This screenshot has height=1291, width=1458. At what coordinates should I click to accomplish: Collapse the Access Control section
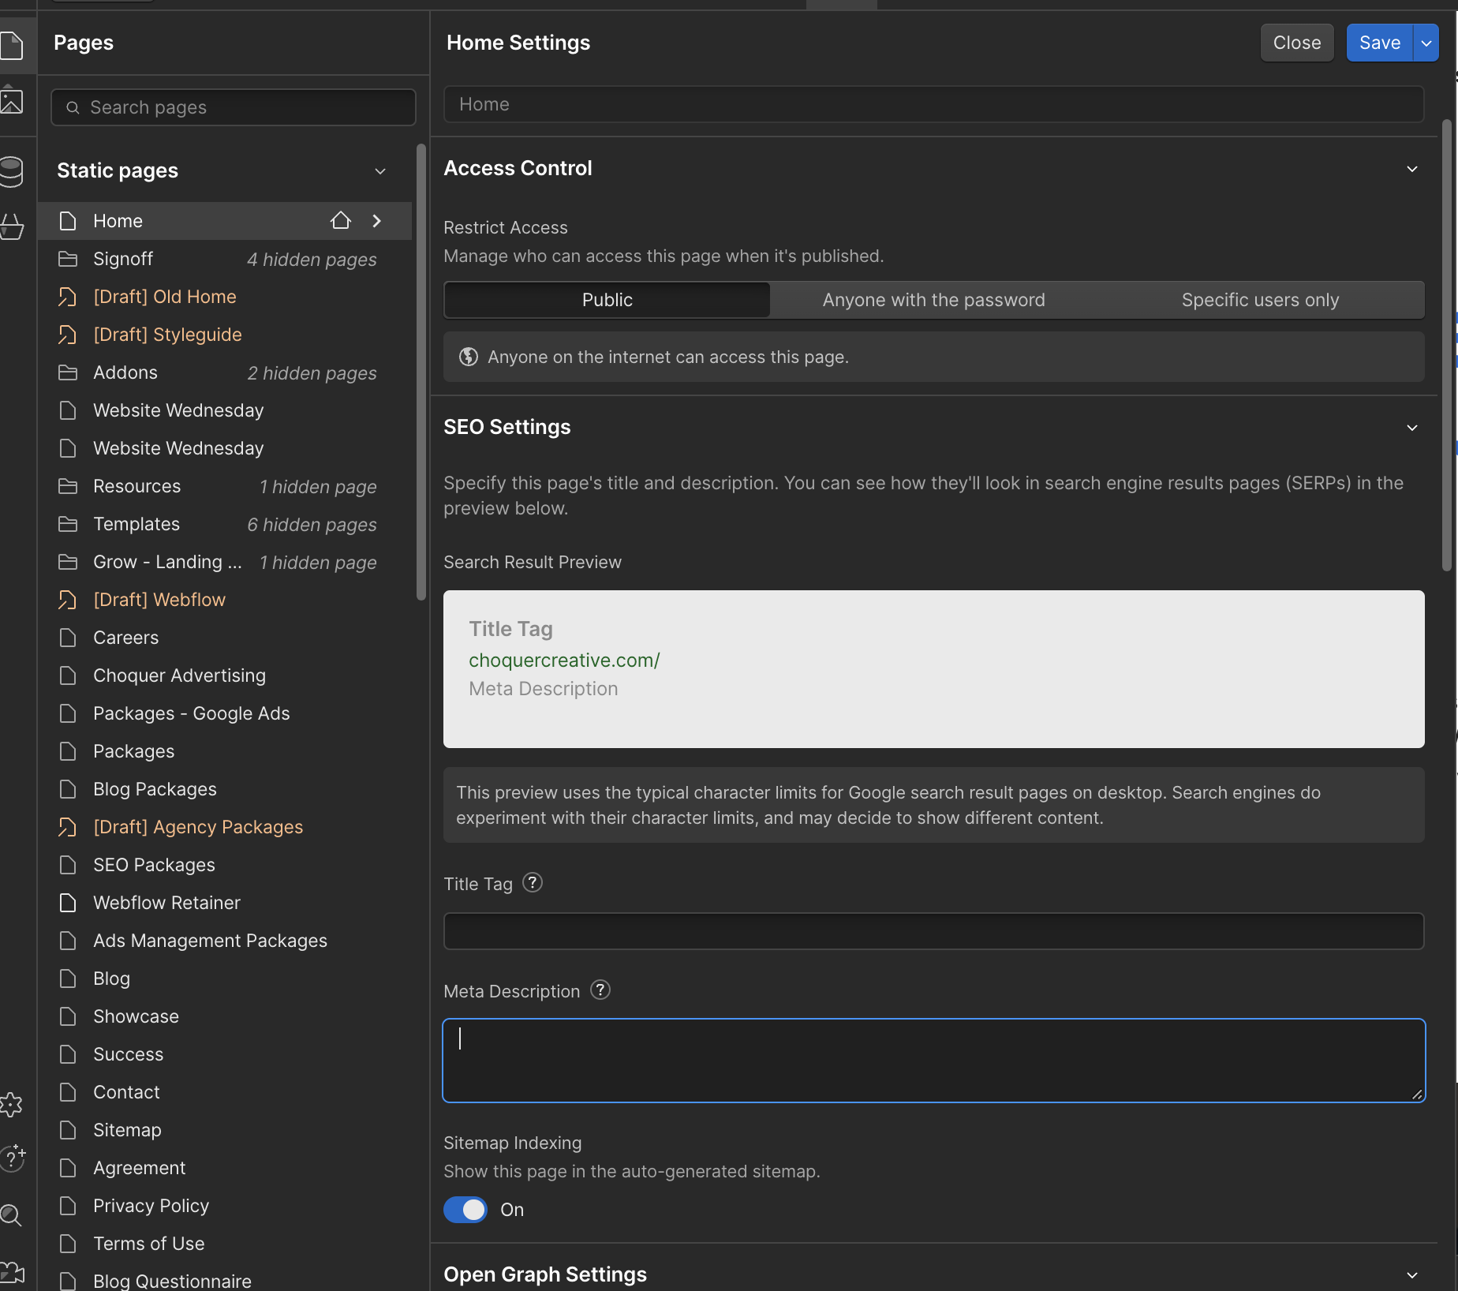tap(1412, 169)
